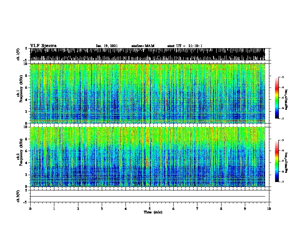The image size is (303, 234).
Task: Click the "-5" tick on ch.1(V) axis
Action: coord(26,60)
